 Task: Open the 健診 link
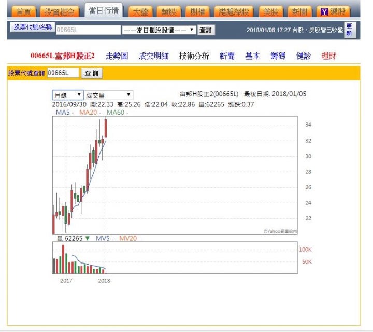(x=303, y=56)
